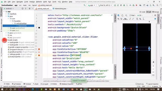Click collapse all icon in project panel
Image resolution: width=162 pixels, height=91 pixels.
(x=26, y=9)
